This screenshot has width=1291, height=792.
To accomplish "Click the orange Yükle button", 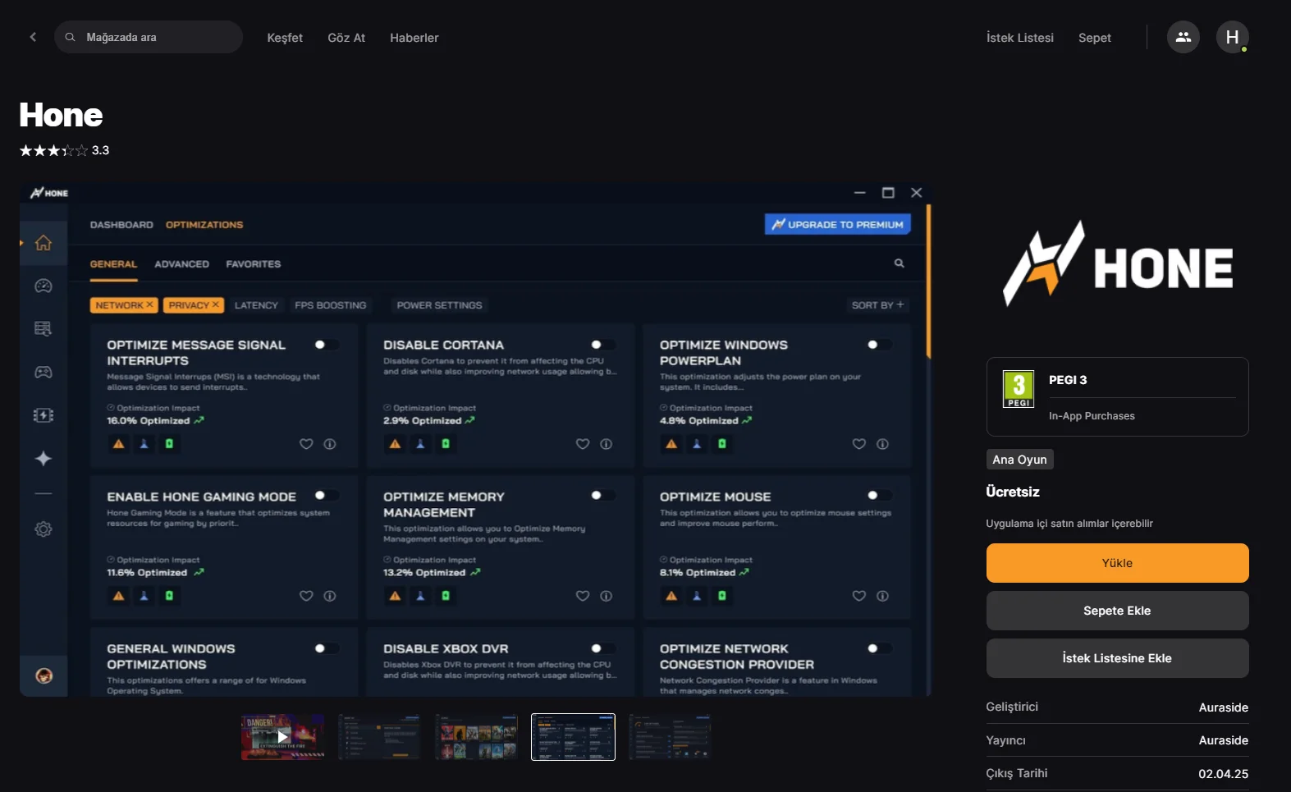I will pos(1118,563).
